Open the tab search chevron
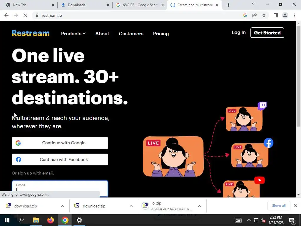The width and height of the screenshot is (301, 226). pos(254,4)
